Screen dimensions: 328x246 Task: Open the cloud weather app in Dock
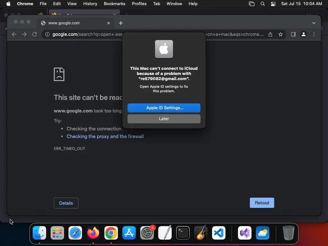(x=263, y=233)
